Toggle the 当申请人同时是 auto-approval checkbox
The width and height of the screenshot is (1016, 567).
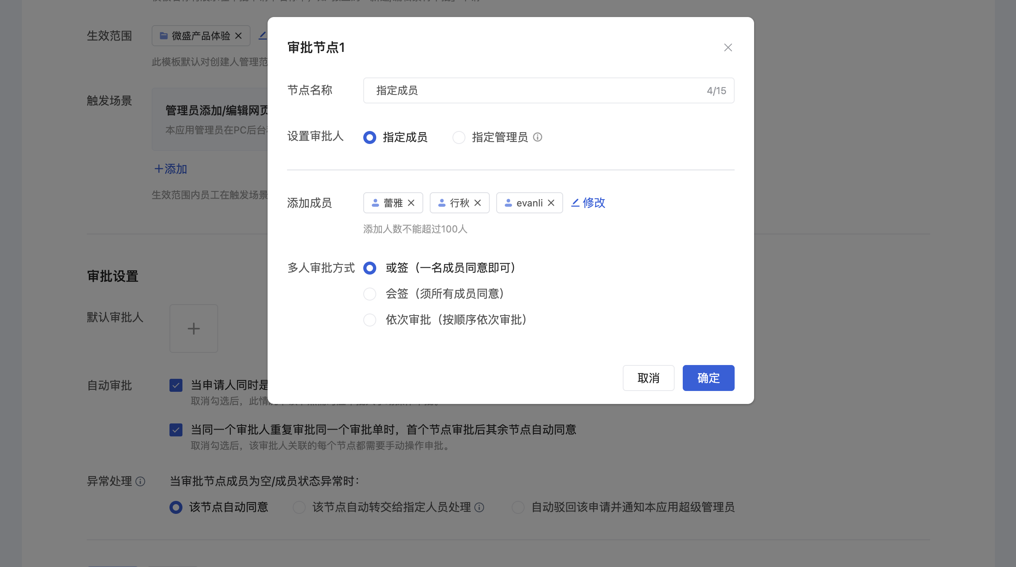(176, 385)
